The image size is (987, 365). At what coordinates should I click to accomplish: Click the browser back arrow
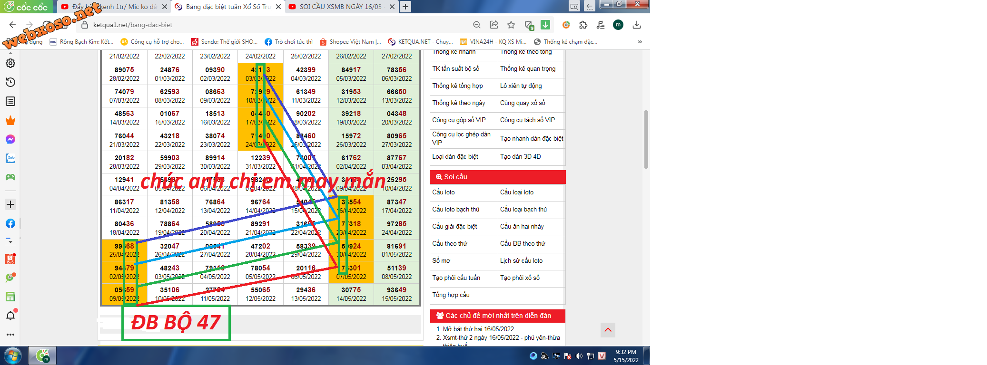pos(12,25)
